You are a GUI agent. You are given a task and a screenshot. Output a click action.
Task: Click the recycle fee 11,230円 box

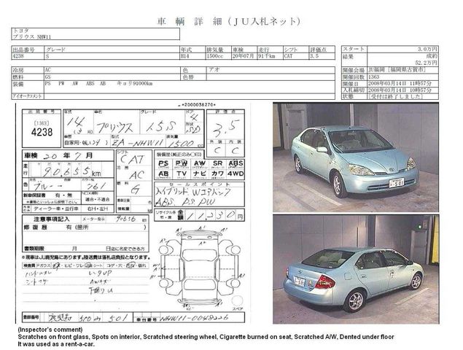(199, 215)
